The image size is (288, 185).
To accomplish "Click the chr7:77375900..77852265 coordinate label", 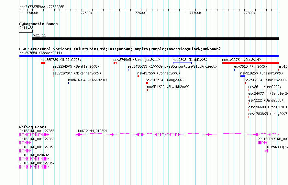I will pos(42,7).
